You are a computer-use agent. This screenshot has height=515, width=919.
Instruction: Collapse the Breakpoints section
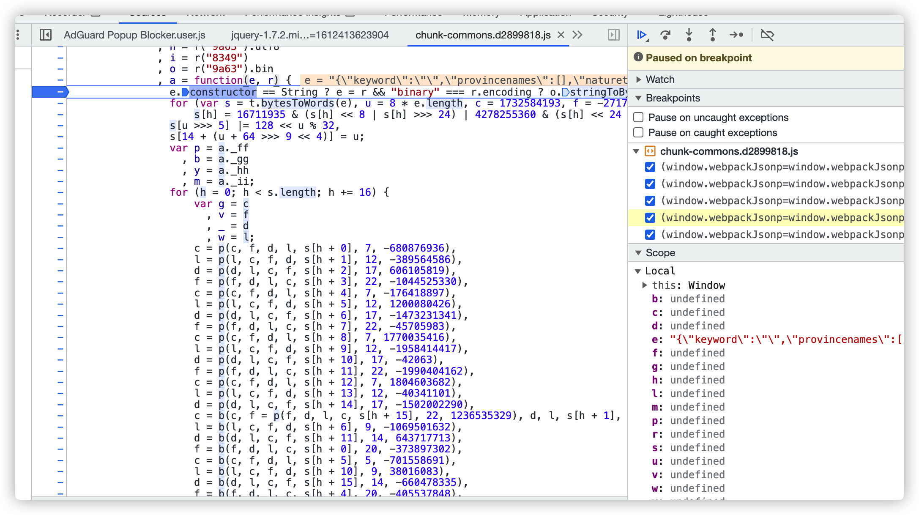(638, 98)
